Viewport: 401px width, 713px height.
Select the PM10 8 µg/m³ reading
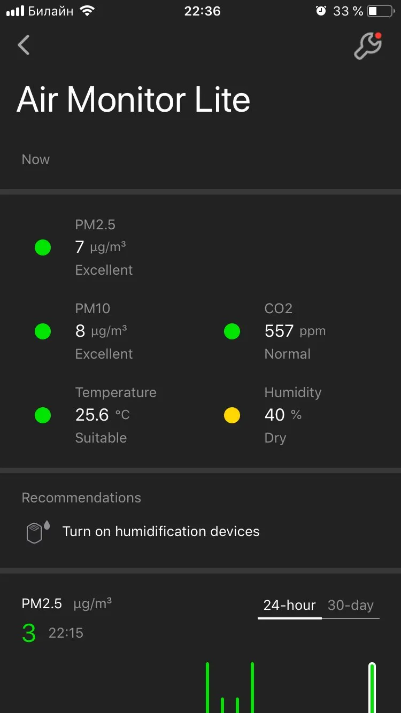pos(101,331)
